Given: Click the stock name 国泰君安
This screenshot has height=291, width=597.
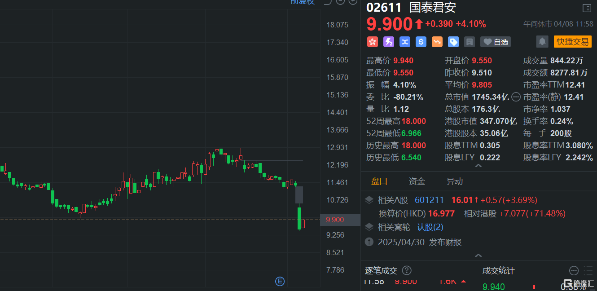Looking at the screenshot, I should click(433, 8).
